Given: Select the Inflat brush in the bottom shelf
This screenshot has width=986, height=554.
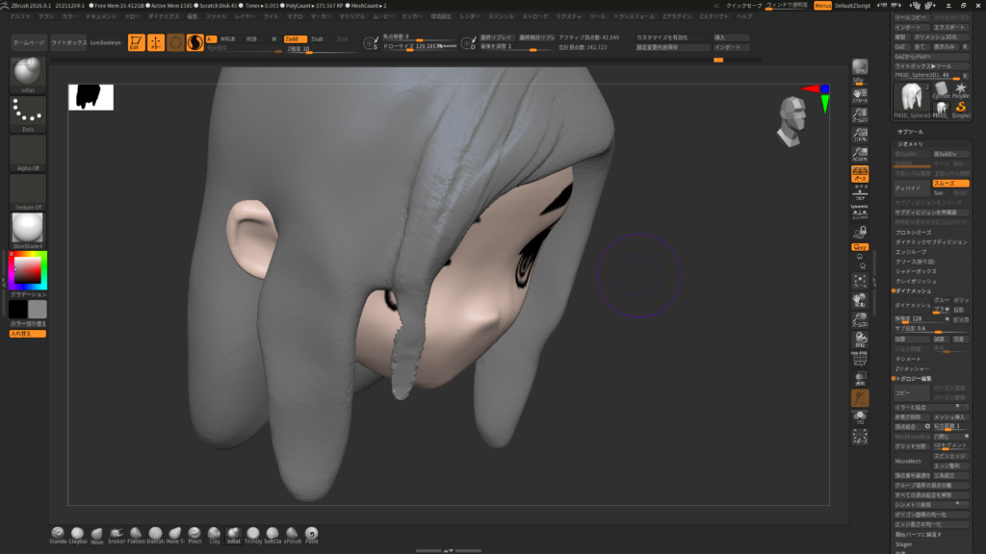Looking at the screenshot, I should pos(233,533).
